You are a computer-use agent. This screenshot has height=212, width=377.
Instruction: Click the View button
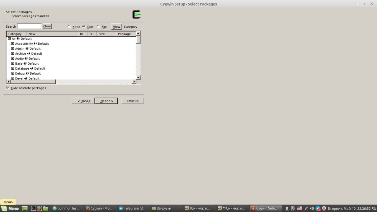pyautogui.click(x=116, y=27)
